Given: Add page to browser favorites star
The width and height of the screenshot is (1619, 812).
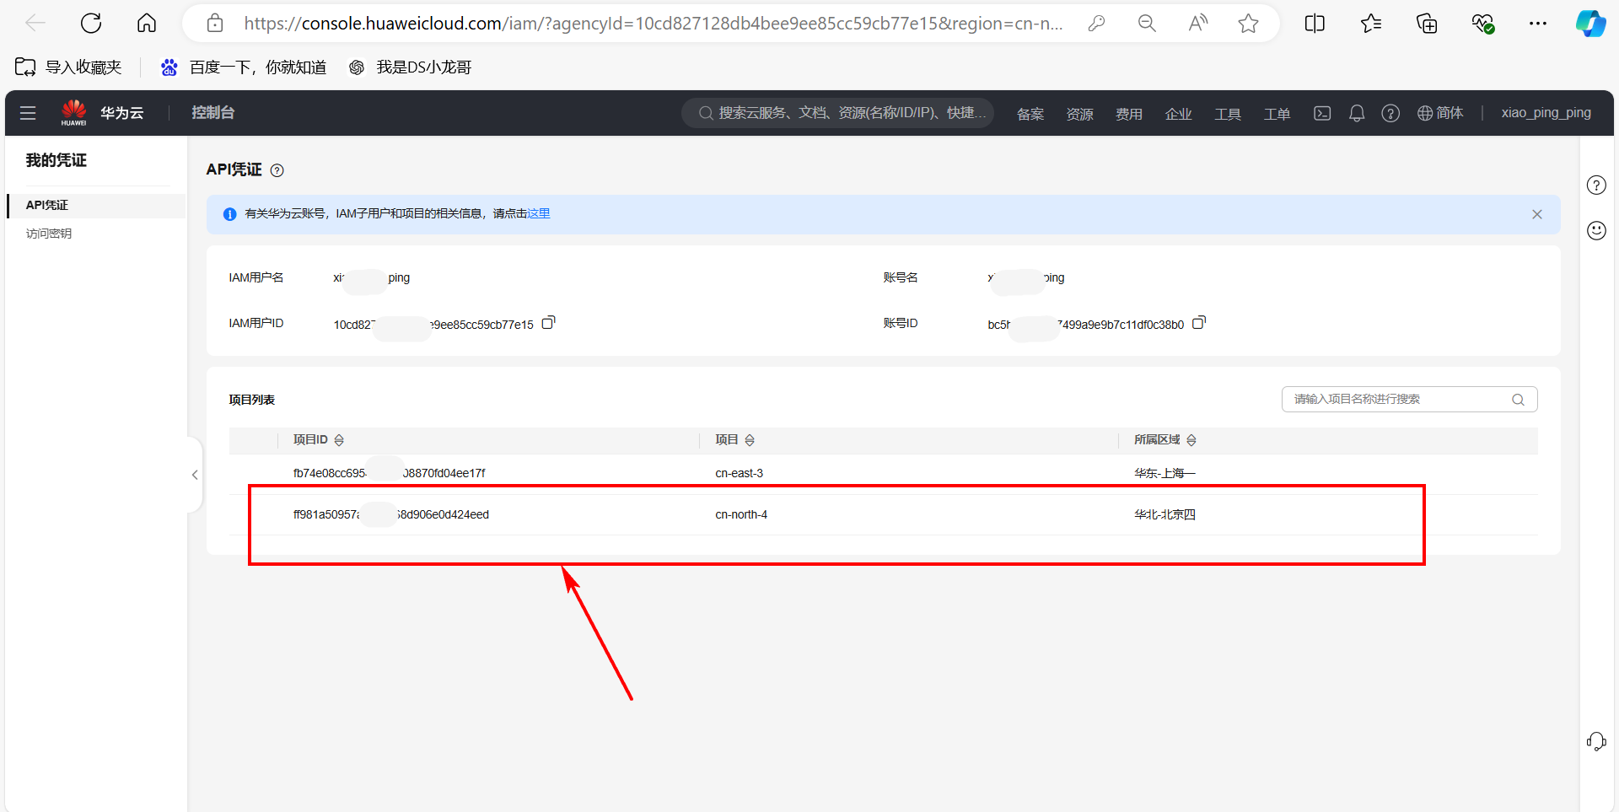Looking at the screenshot, I should click(1248, 24).
